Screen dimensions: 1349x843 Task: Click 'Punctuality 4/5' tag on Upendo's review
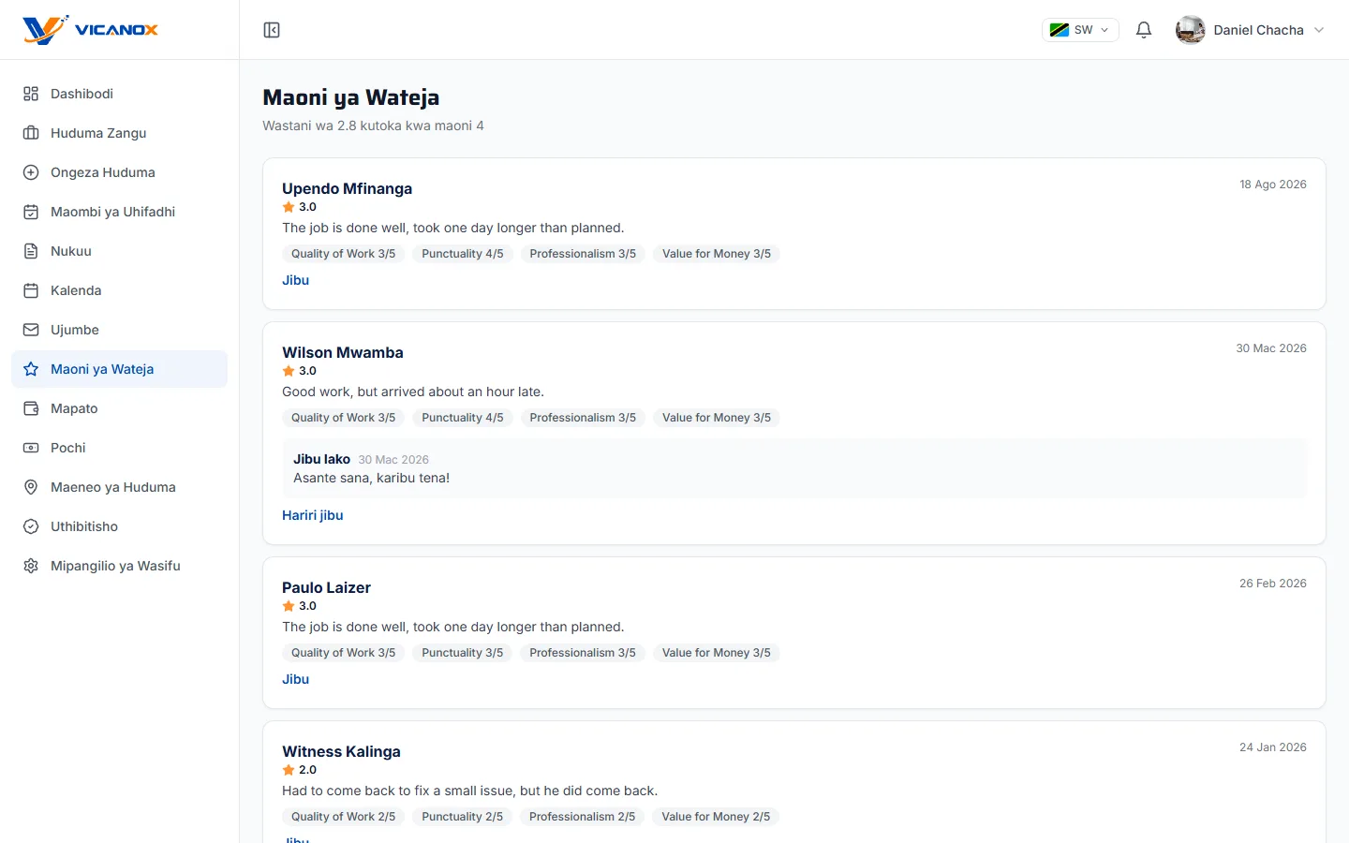pyautogui.click(x=463, y=254)
